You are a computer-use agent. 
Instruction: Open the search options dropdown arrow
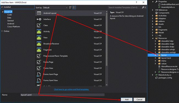click(145, 7)
